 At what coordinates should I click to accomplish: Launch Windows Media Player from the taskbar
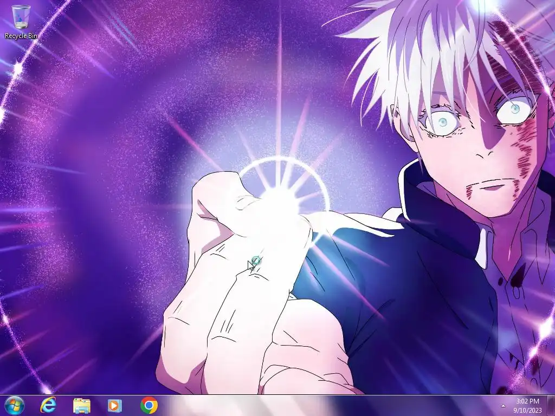tap(114, 405)
